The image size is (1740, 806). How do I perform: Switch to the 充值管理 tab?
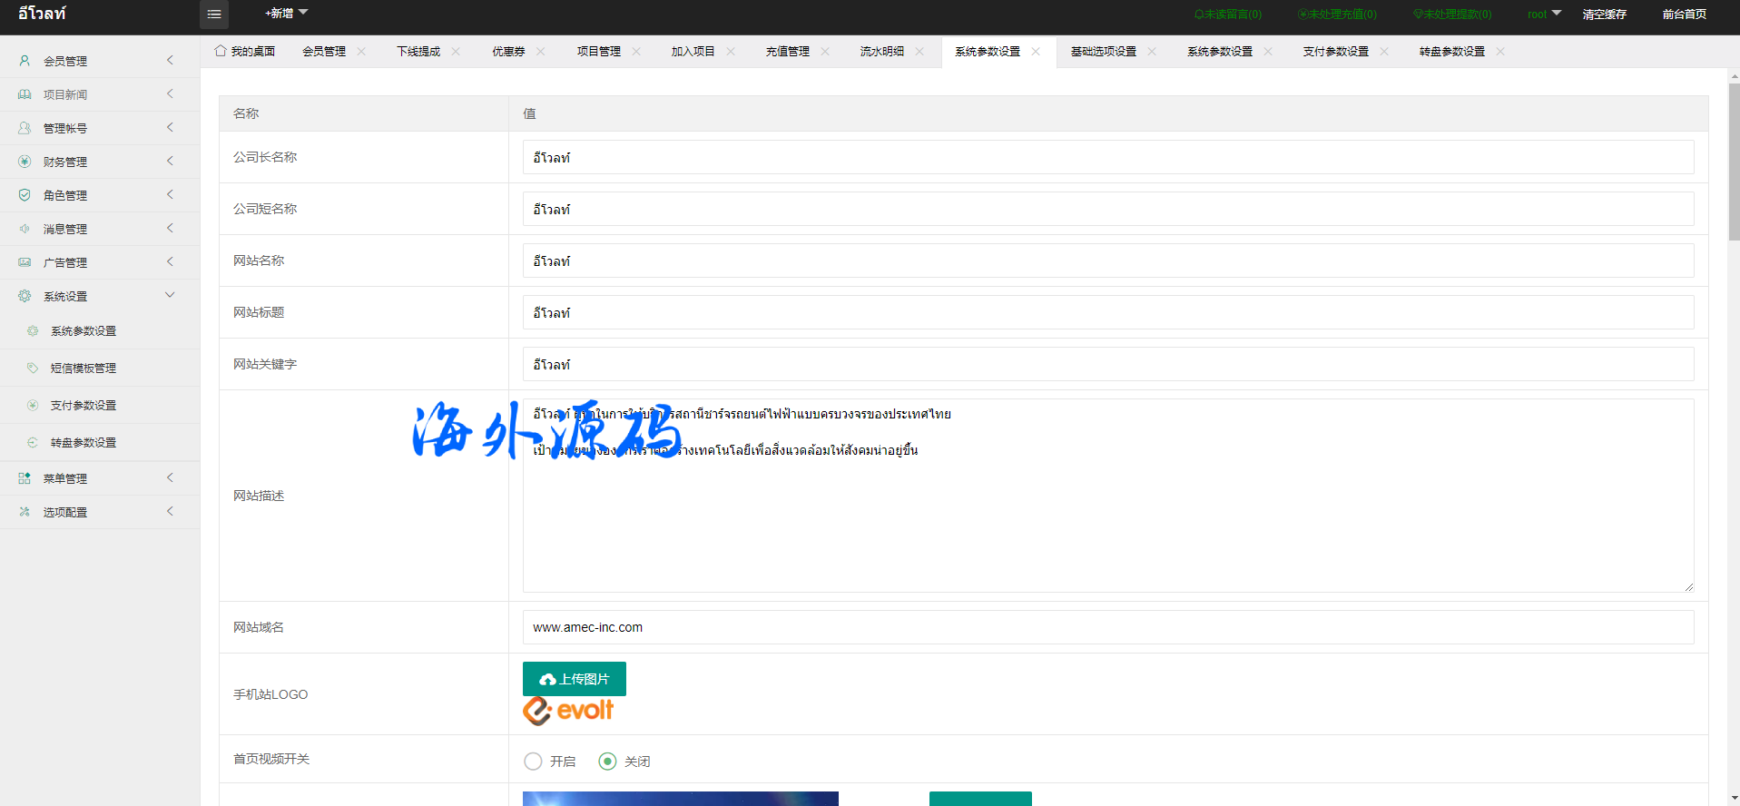(x=787, y=52)
